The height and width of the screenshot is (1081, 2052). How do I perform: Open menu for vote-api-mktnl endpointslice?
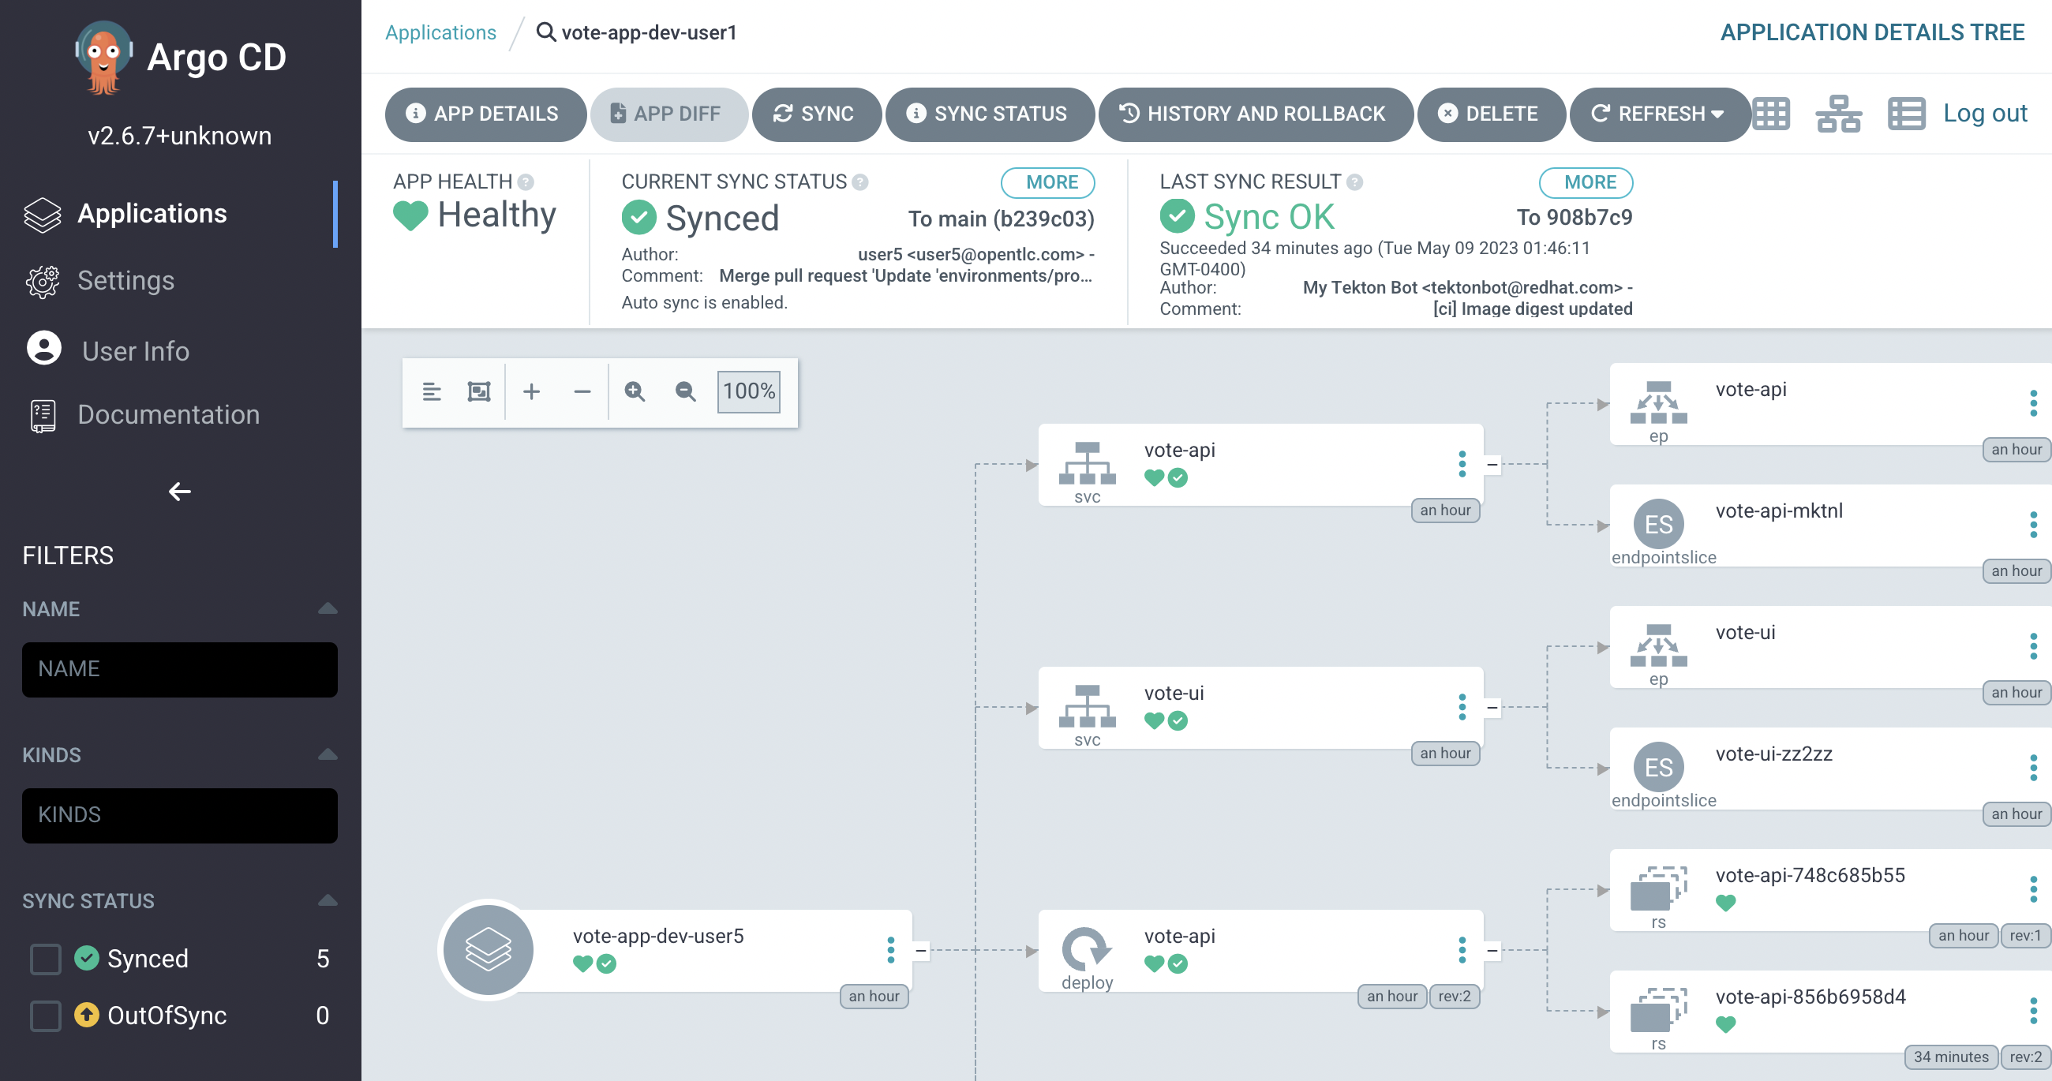(x=2033, y=524)
